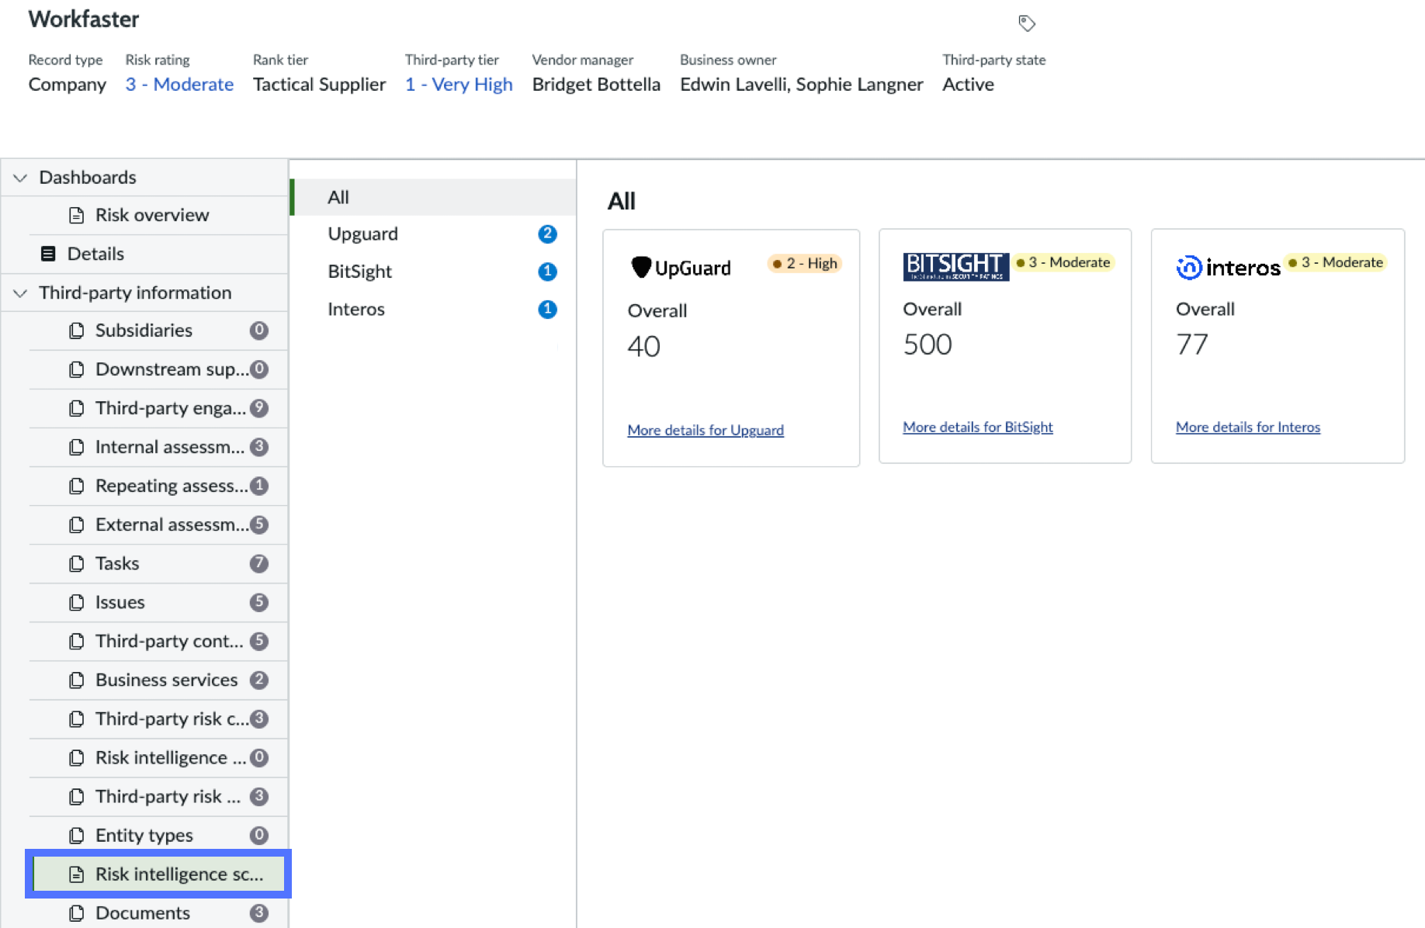This screenshot has width=1425, height=928.
Task: Open the External assessm... list
Action: [158, 525]
